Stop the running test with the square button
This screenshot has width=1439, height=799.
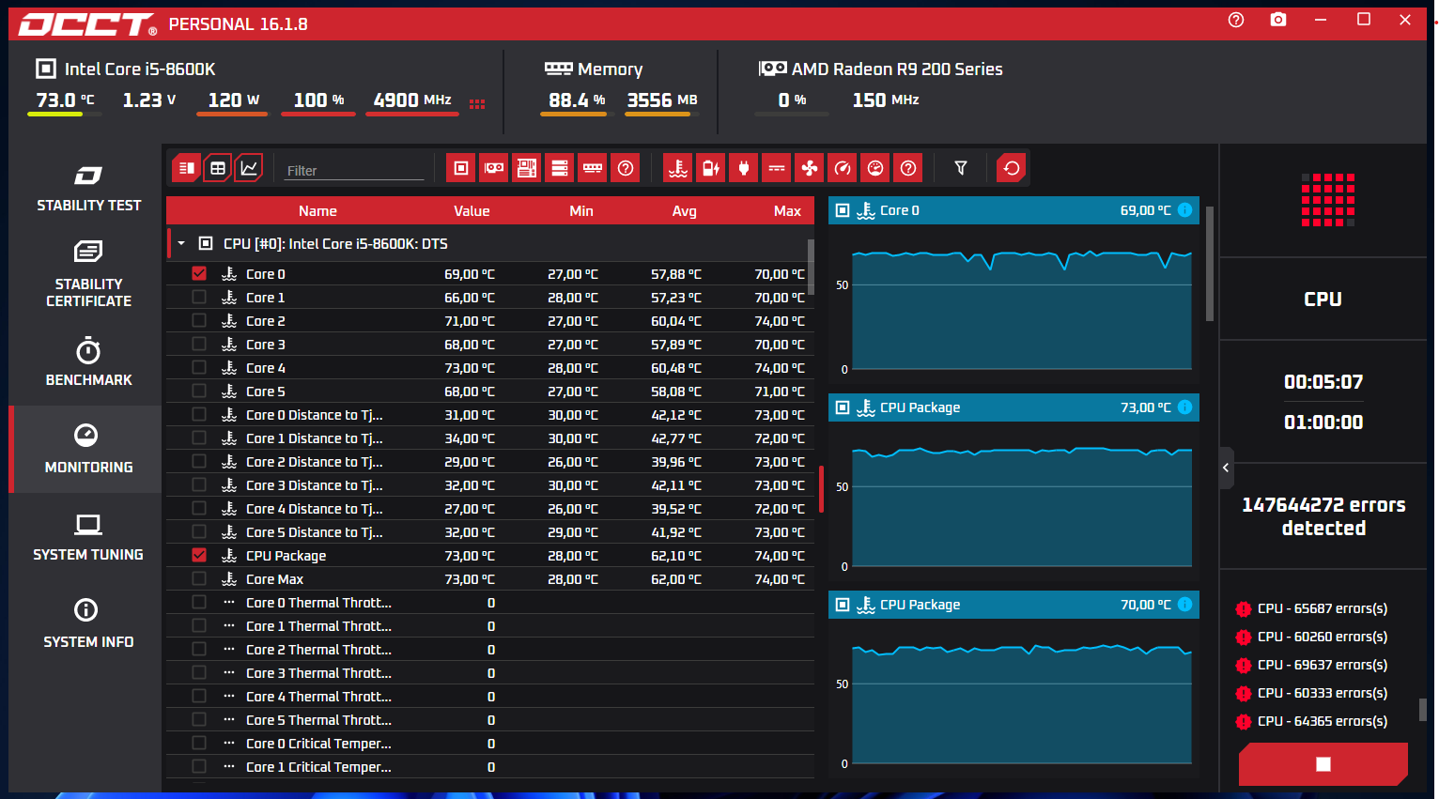click(1323, 764)
